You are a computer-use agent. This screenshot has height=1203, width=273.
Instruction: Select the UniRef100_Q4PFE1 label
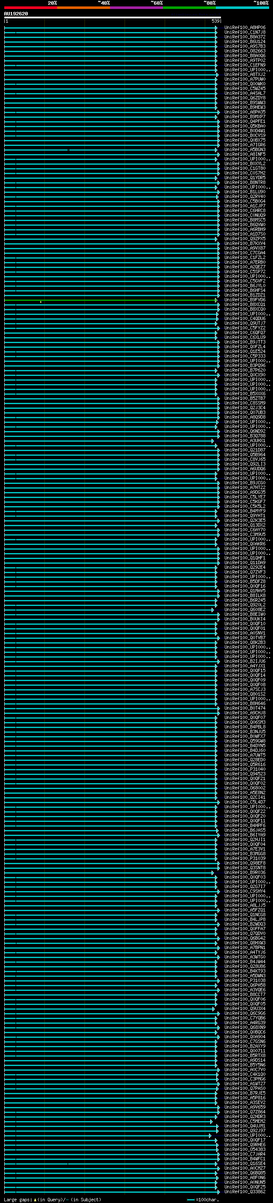click(x=245, y=122)
